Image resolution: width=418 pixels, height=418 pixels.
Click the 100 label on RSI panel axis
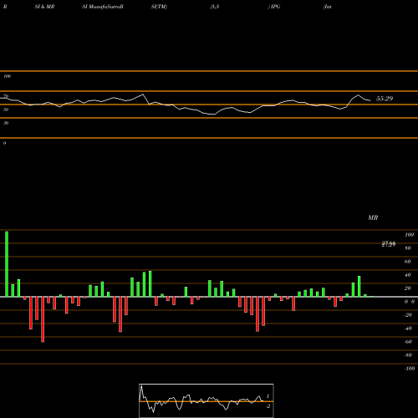pos(7,76)
